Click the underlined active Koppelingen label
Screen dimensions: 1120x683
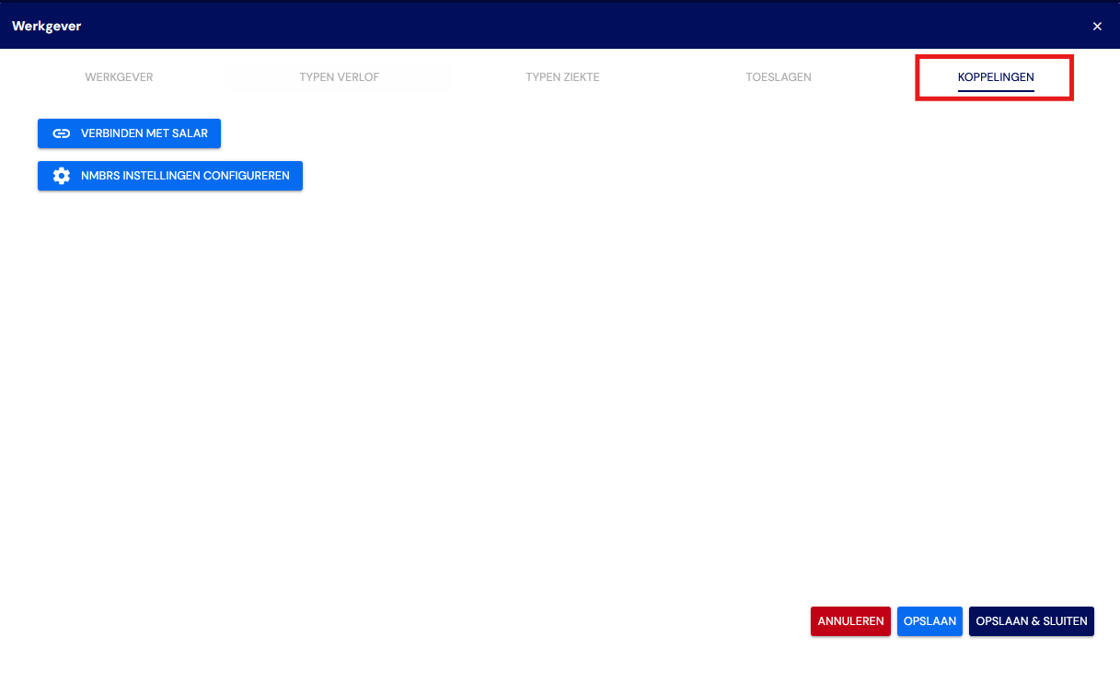(996, 77)
